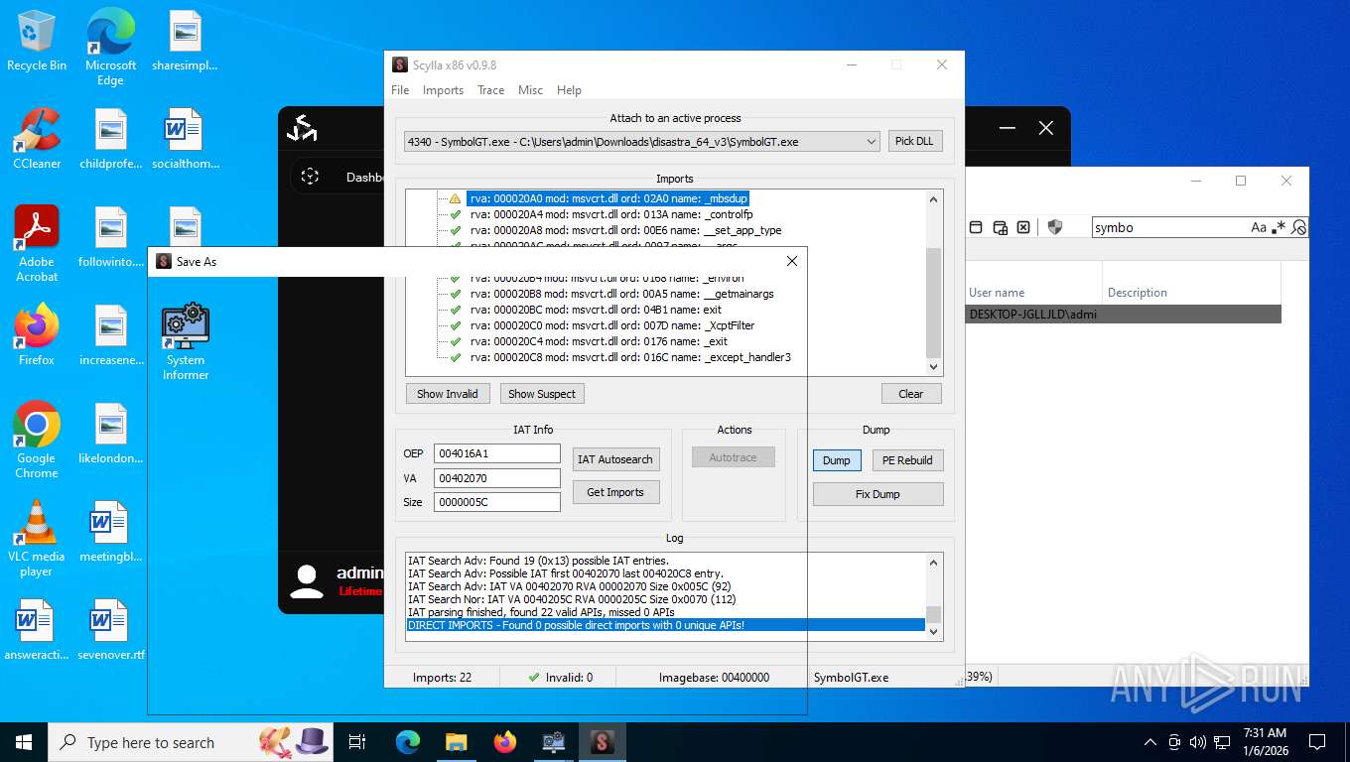The image size is (1350, 762).
Task: Click the shield icon in System Informer toolbar
Action: [x=1055, y=227]
